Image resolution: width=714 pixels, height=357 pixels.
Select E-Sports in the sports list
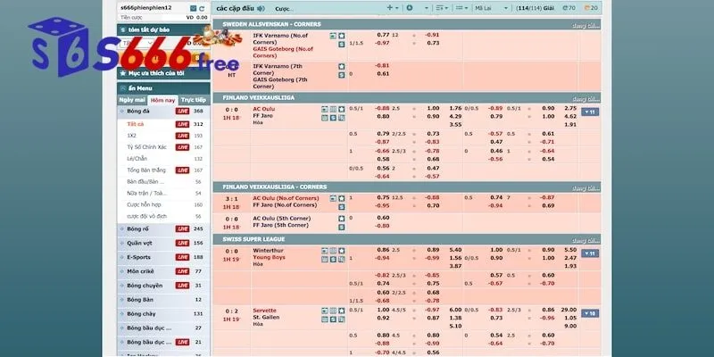pyautogui.click(x=141, y=256)
